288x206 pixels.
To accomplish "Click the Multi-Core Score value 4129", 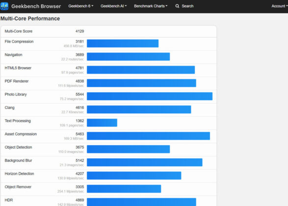I will pos(79,31).
